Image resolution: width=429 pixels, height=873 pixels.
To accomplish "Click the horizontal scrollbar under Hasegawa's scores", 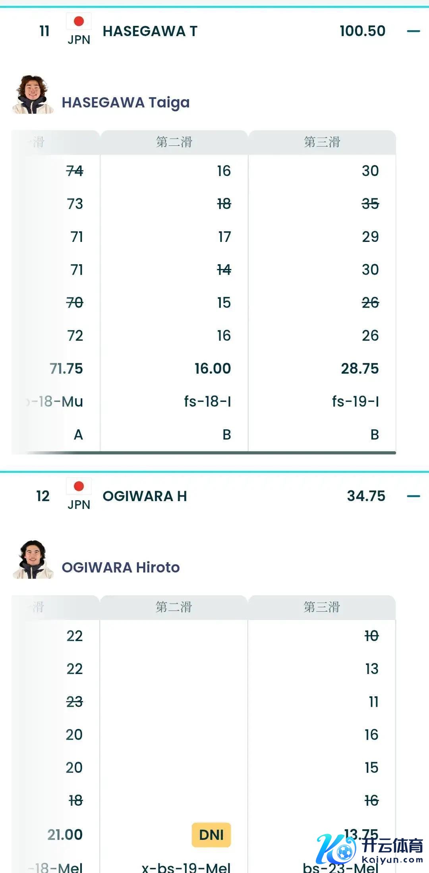I will [211, 452].
